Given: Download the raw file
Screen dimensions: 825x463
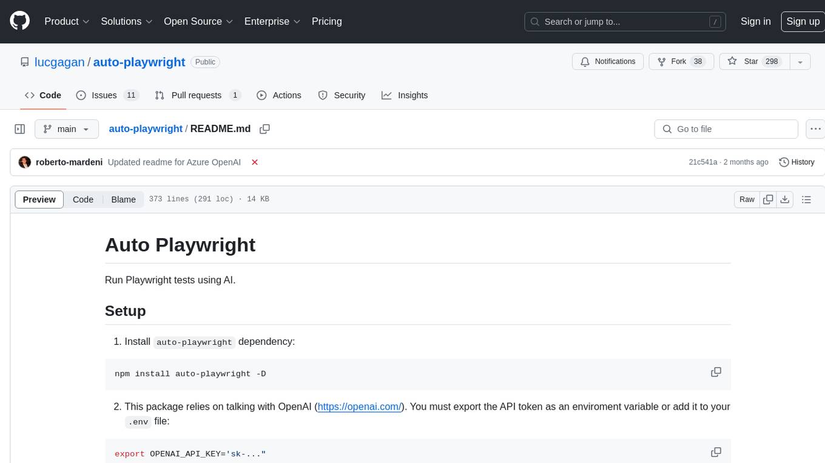Looking at the screenshot, I should click(x=784, y=199).
